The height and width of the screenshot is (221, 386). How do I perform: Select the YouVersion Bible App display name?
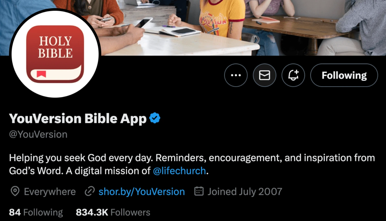point(78,119)
